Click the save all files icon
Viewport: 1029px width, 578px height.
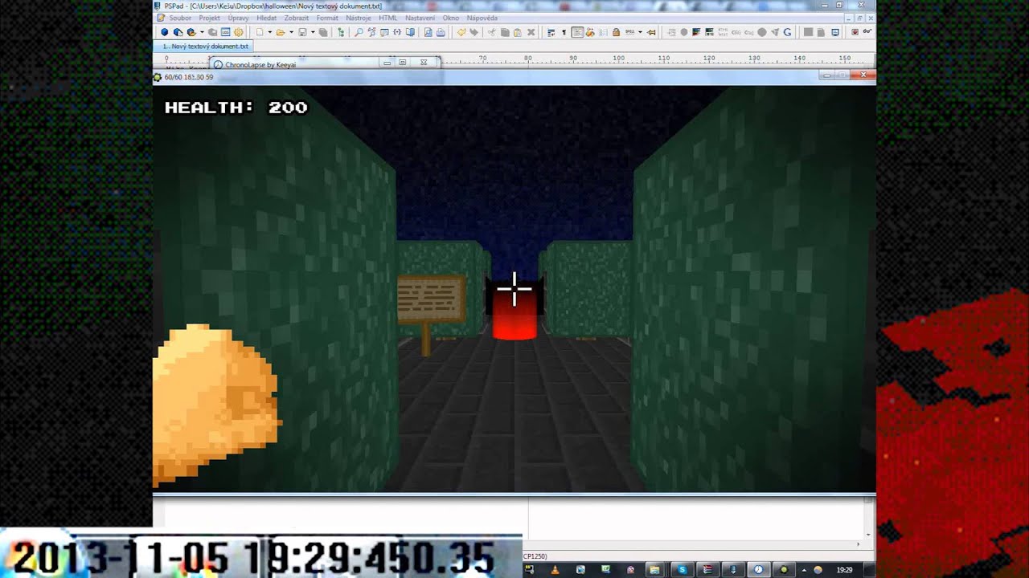[x=323, y=32]
